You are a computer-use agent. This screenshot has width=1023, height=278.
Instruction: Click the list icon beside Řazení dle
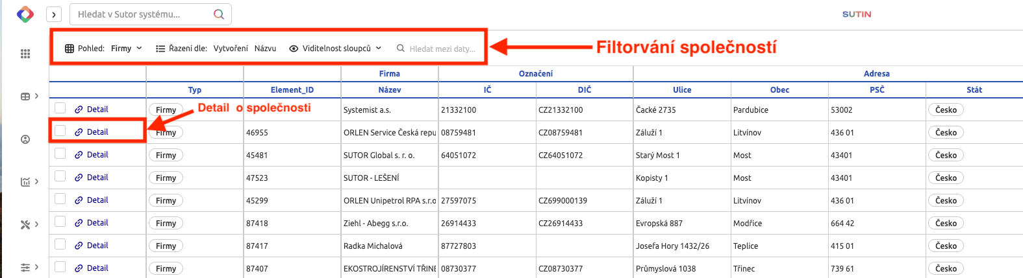(160, 49)
